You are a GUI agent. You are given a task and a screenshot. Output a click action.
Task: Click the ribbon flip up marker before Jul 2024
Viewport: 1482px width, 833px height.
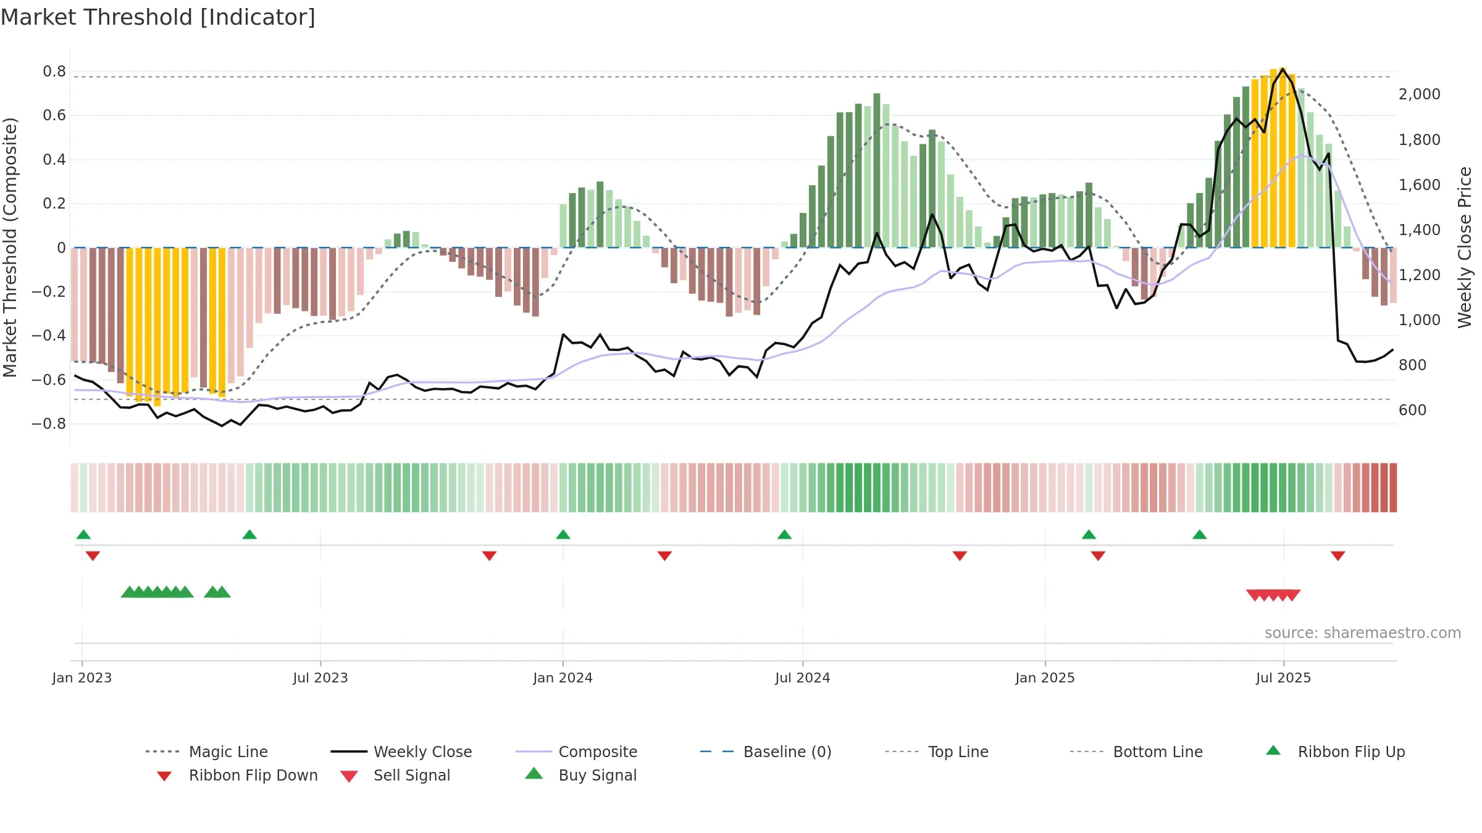[x=784, y=534]
